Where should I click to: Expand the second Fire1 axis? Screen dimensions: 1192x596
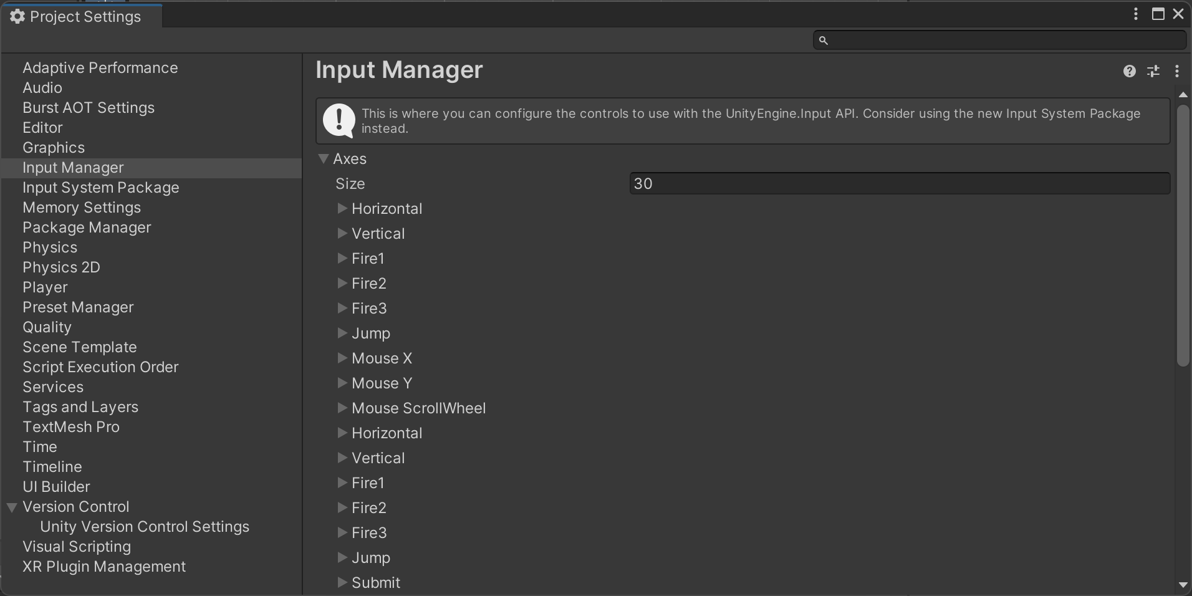point(342,483)
